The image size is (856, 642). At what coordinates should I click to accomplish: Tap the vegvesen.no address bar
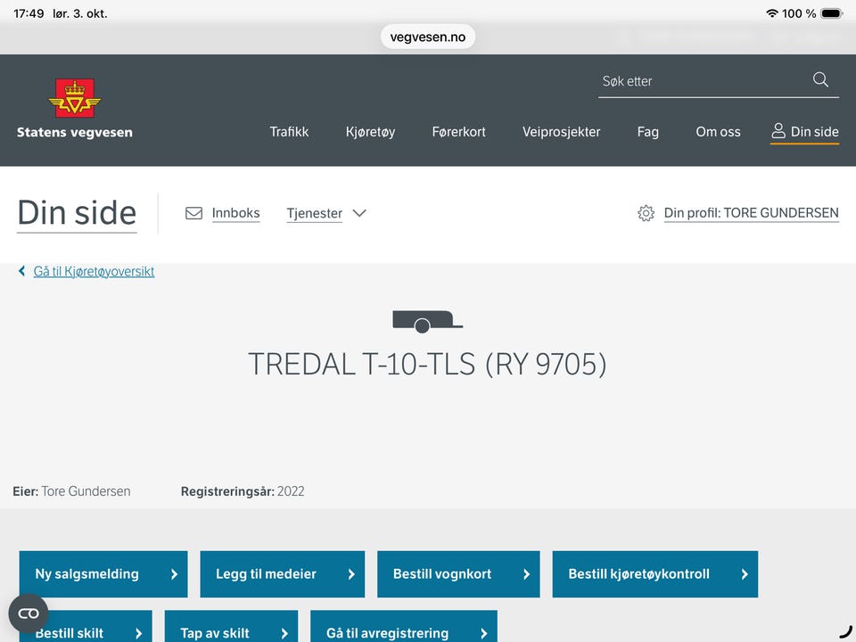click(x=428, y=37)
